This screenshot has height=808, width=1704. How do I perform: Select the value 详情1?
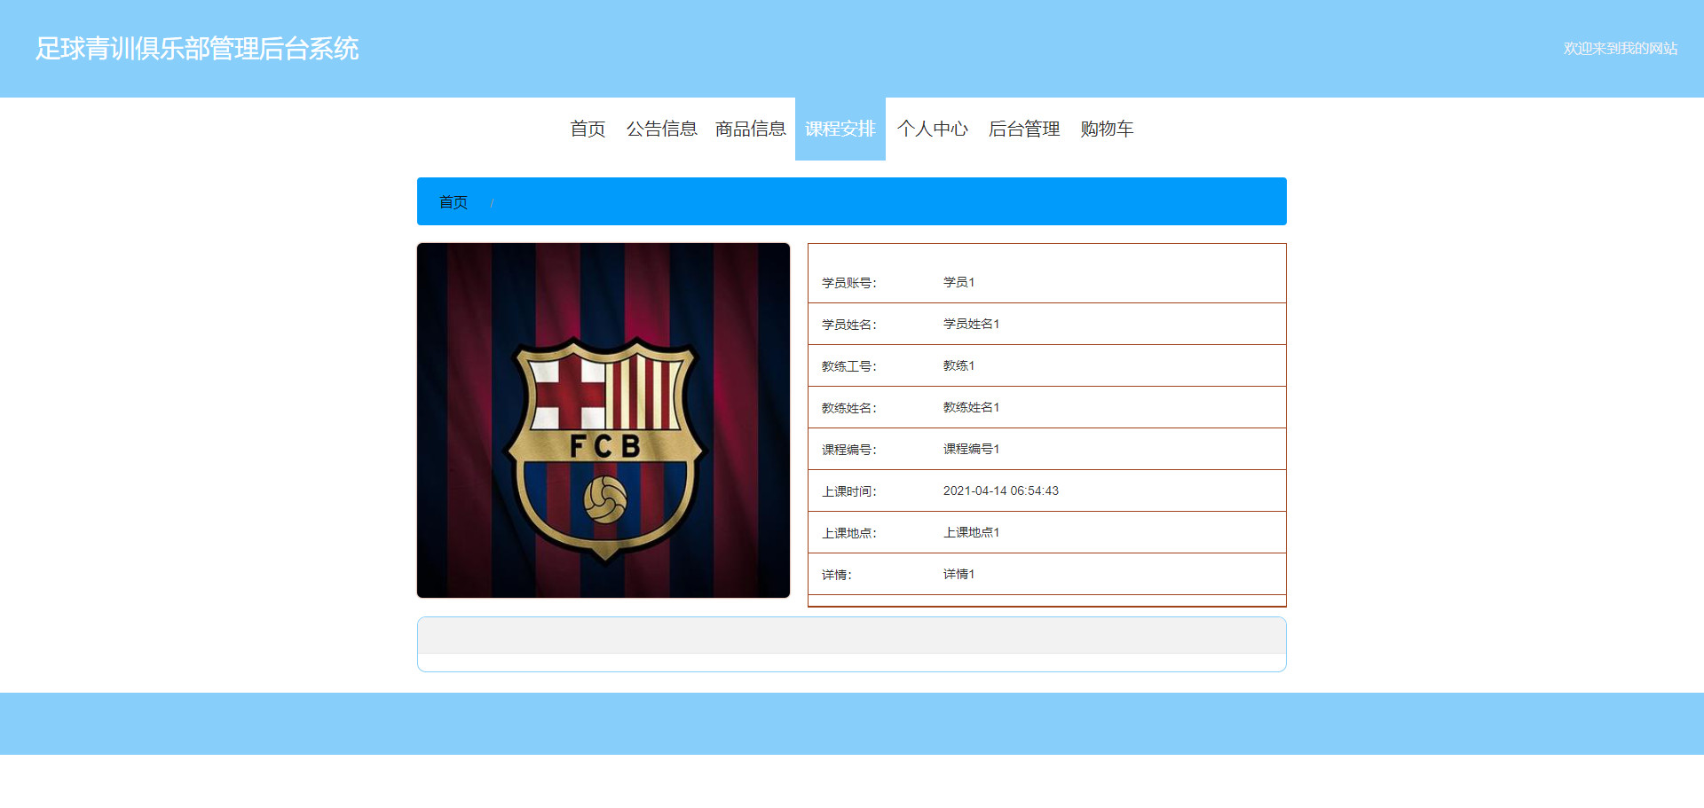click(958, 574)
